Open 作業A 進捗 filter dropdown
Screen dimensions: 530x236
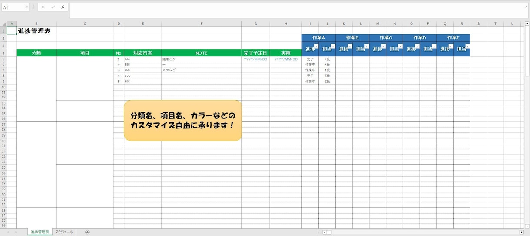[316, 46]
